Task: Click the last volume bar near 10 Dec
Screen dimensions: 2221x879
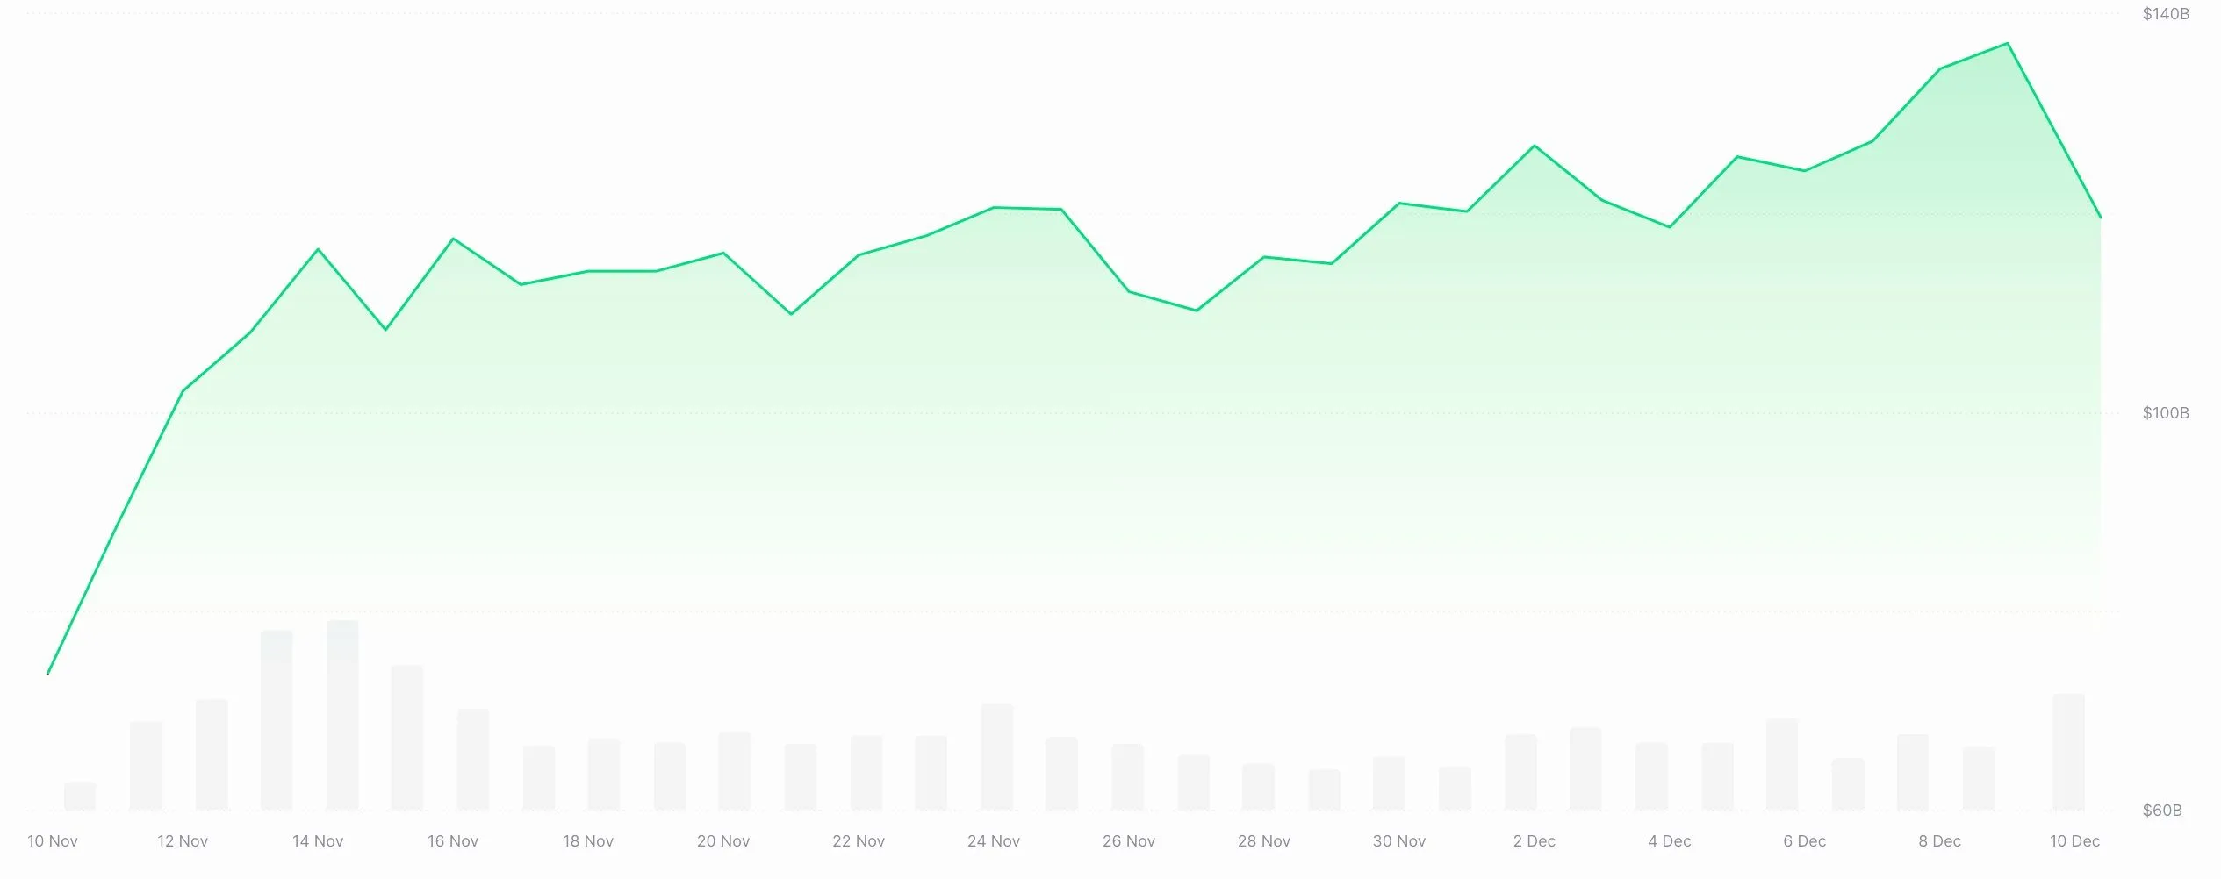Action: click(2068, 752)
